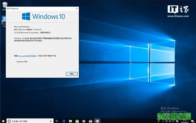Open the Windows Start menu
This screenshot has height=123, width=196.
point(3,121)
